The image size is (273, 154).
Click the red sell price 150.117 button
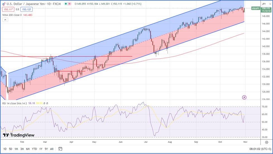pyautogui.click(x=8, y=9)
